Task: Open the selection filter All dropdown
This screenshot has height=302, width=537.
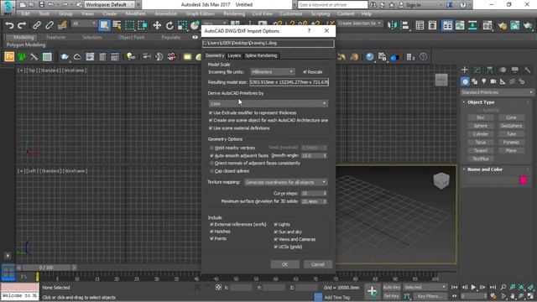Action: pos(84,23)
